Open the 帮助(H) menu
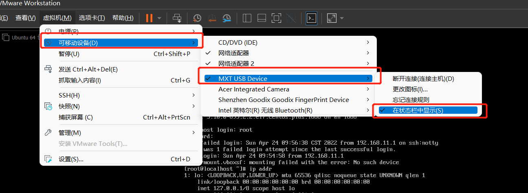Viewport: 528px width, 193px height. [x=123, y=18]
